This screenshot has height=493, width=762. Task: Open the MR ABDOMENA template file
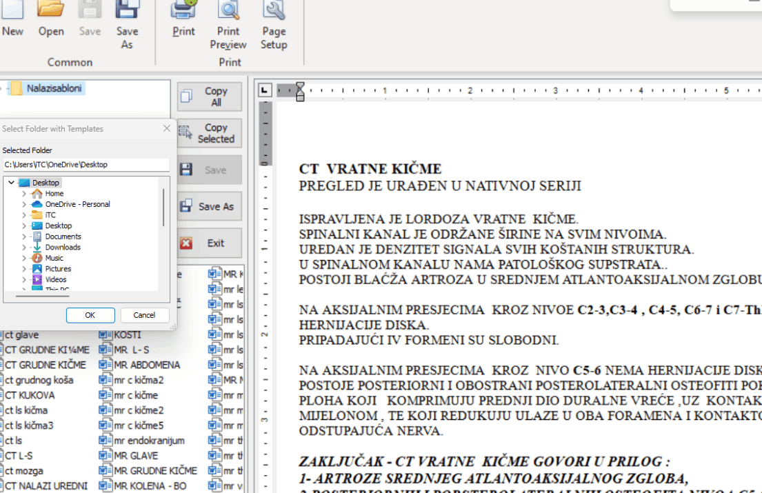146,365
